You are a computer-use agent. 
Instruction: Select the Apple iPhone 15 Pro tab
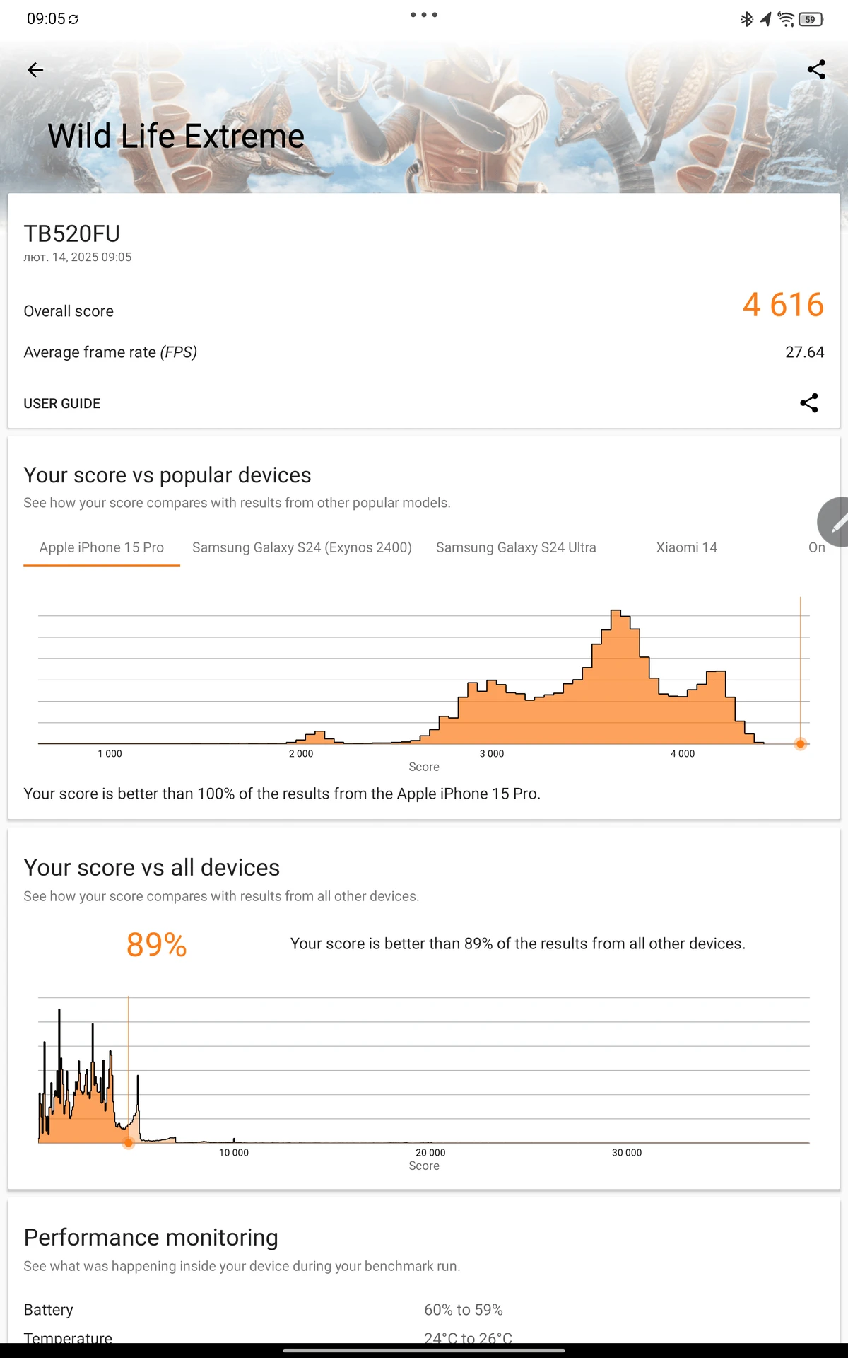coord(102,547)
